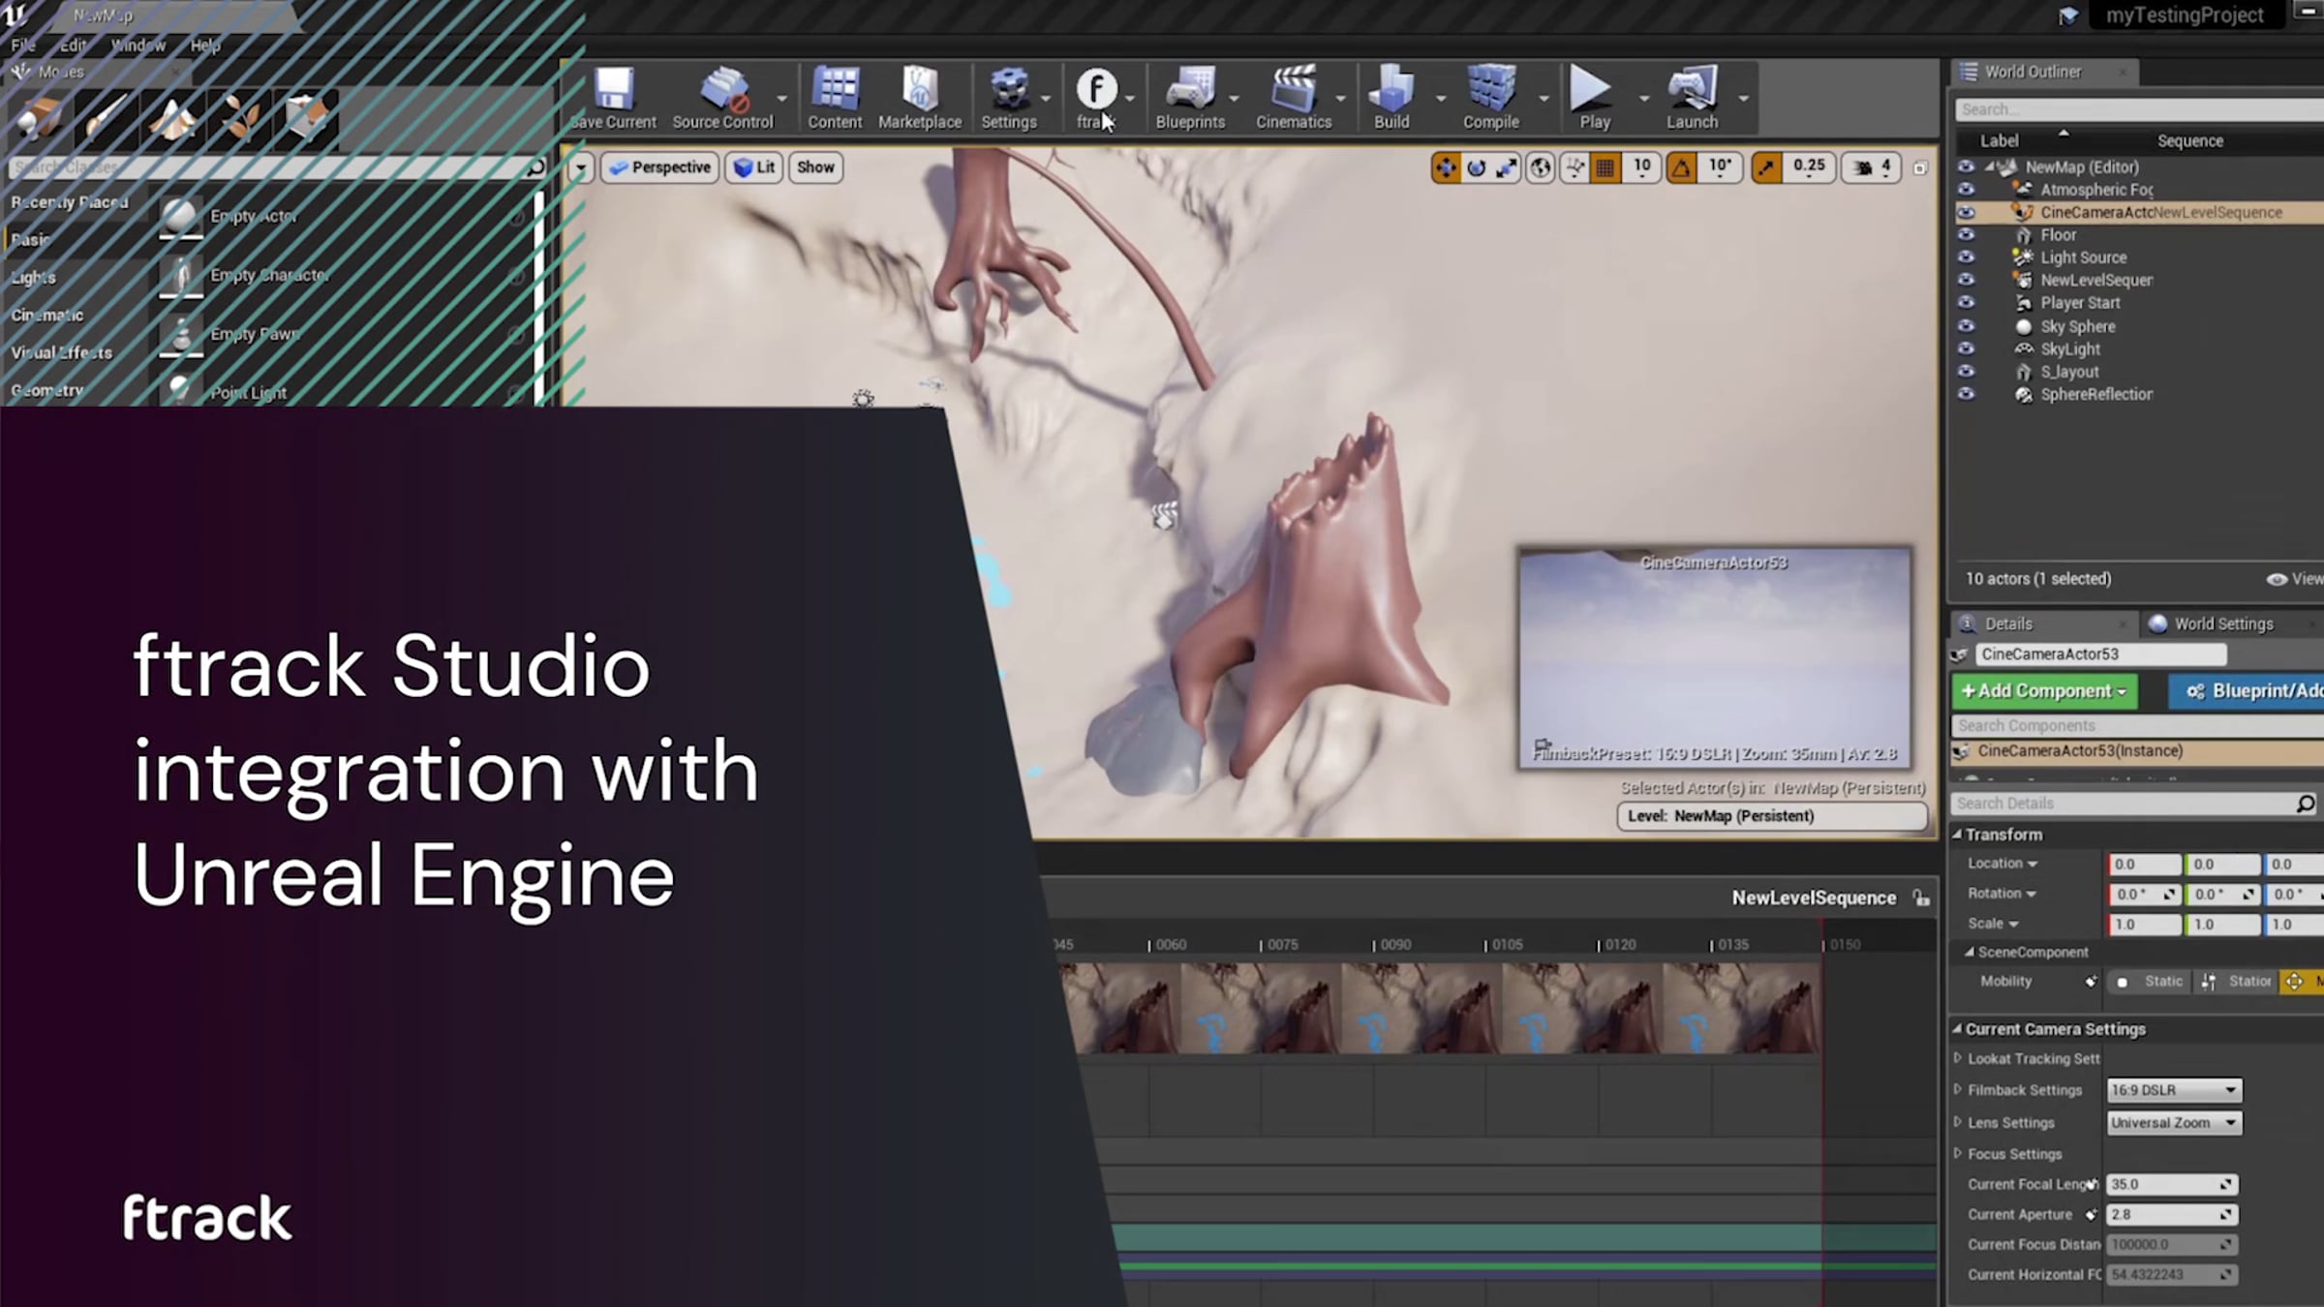This screenshot has height=1307, width=2324.
Task: Open Source Control in the toolbar
Action: (723, 97)
